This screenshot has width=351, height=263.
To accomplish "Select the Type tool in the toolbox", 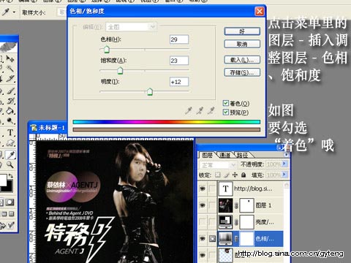I will pyautogui.click(x=10, y=132).
